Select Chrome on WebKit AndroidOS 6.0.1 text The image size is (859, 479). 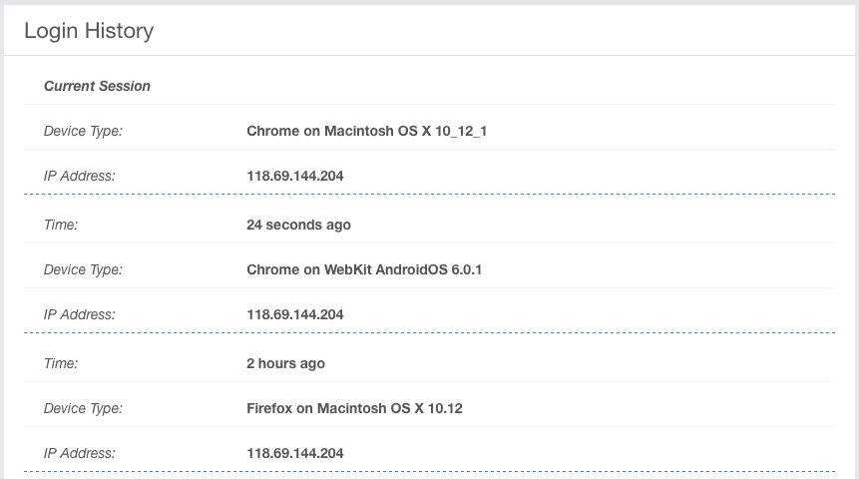click(364, 269)
